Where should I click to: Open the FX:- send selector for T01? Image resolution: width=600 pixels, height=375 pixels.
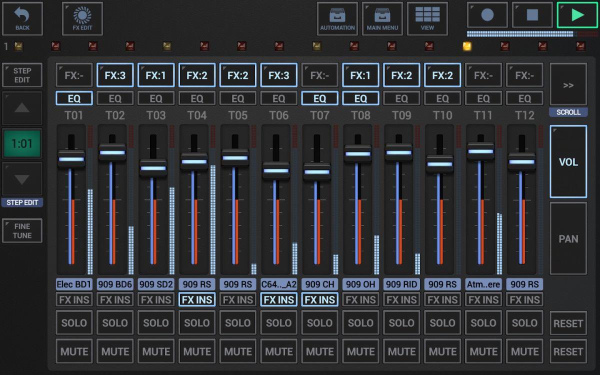point(74,75)
